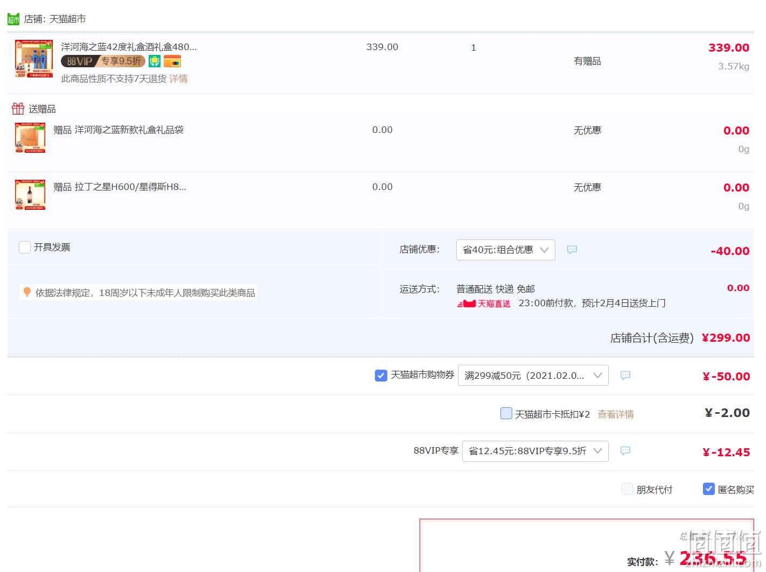The image size is (766, 572).
Task: Open the 洋河海之蓝42度礼盒 product title
Action: point(129,47)
